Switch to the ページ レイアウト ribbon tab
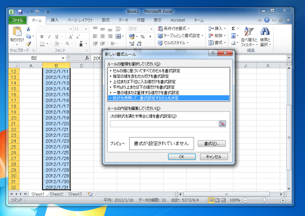The width and height of the screenshot is (305, 216). click(x=80, y=20)
